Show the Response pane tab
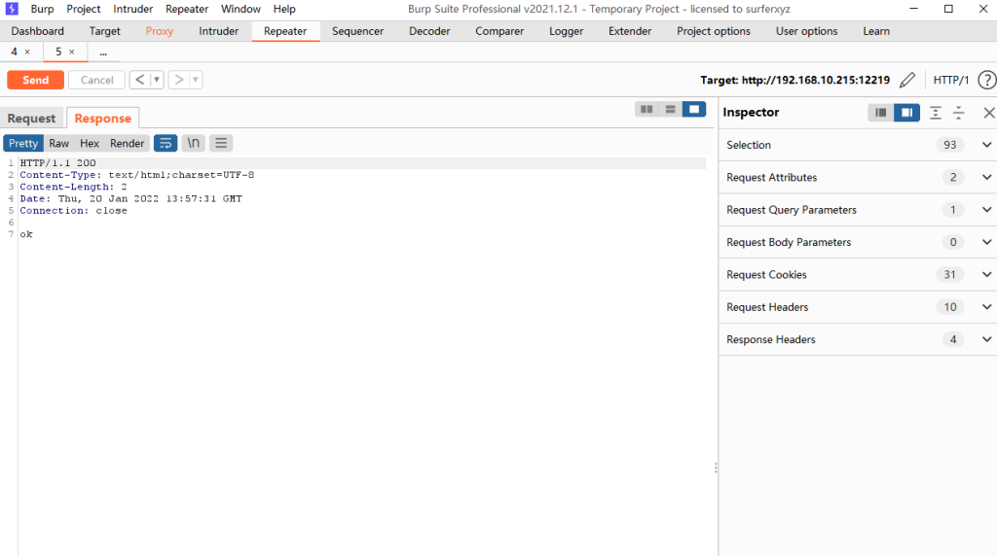 (x=102, y=118)
